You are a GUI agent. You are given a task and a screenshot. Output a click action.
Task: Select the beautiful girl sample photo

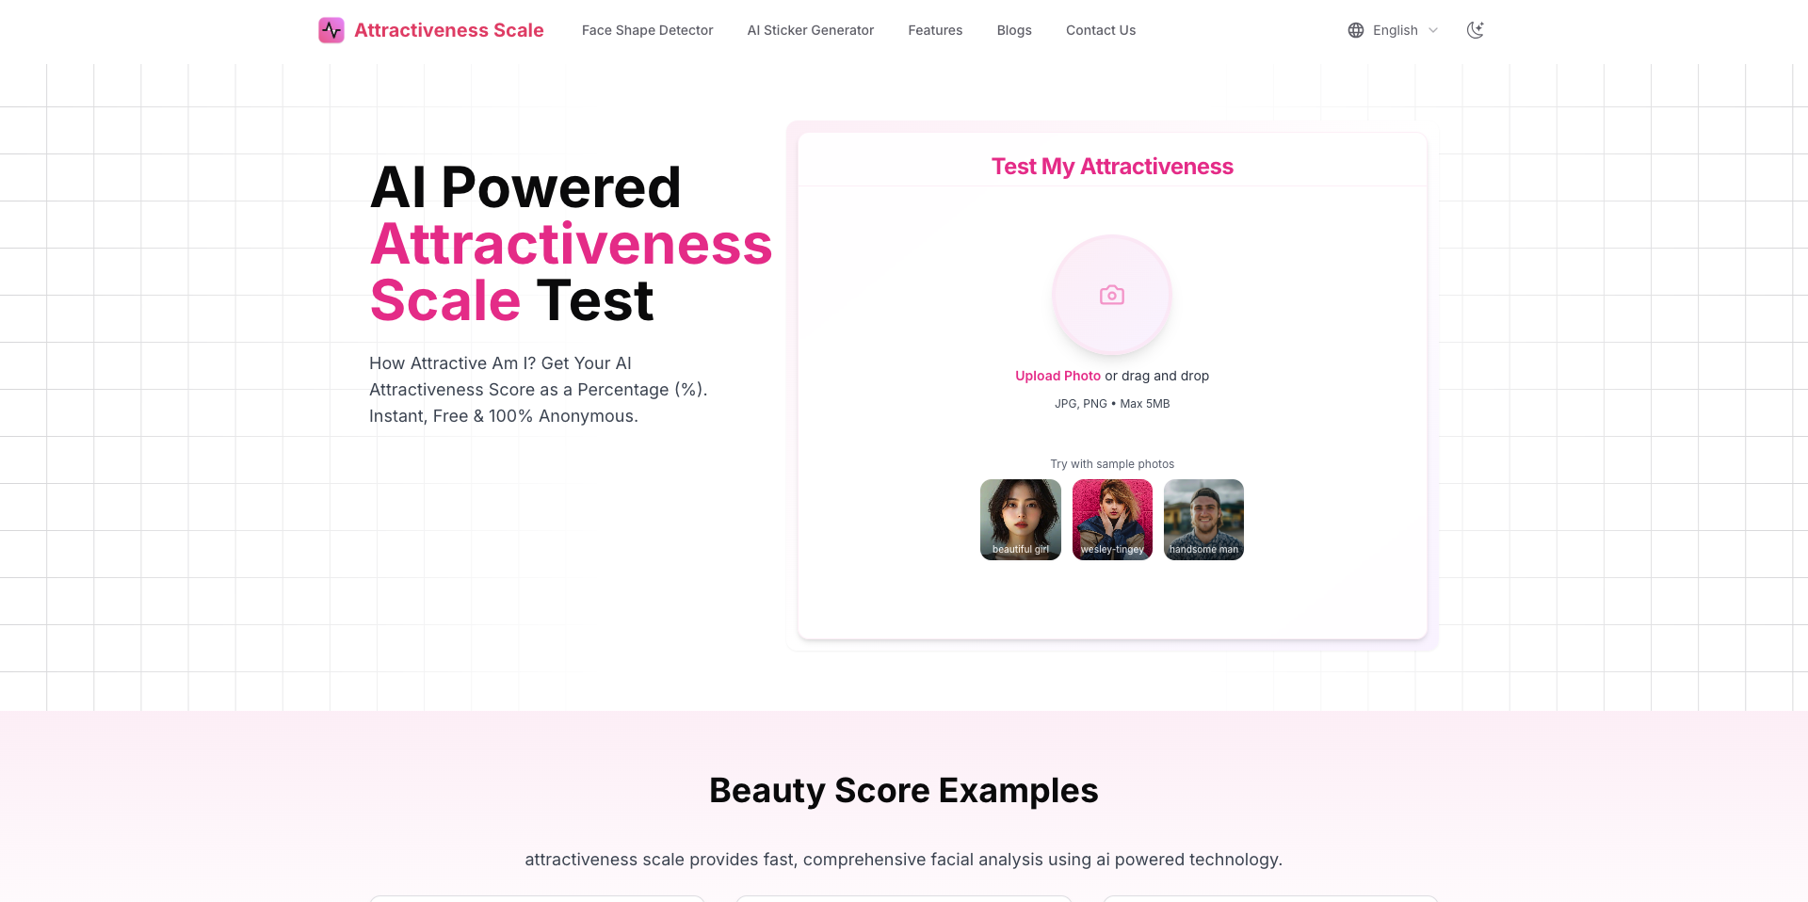pyautogui.click(x=1020, y=519)
